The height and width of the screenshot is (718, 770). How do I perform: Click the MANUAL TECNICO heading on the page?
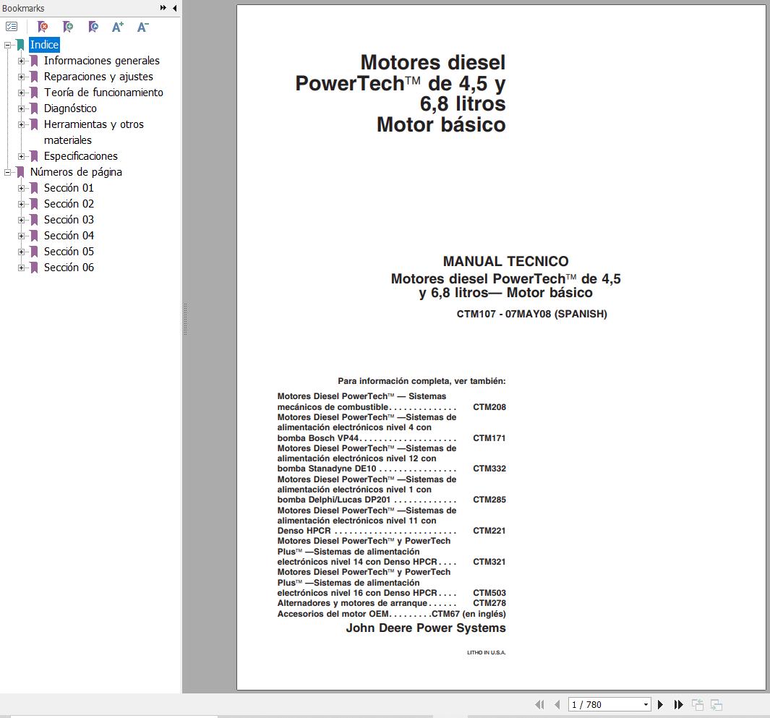pos(506,261)
